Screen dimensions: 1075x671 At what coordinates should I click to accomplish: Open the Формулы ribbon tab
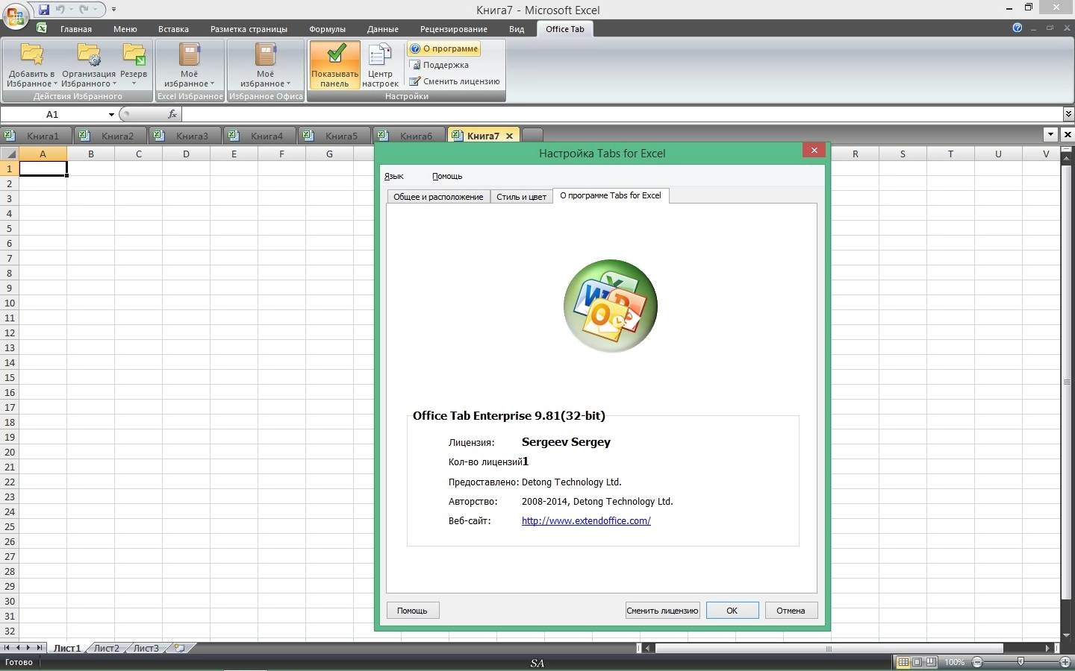327,29
